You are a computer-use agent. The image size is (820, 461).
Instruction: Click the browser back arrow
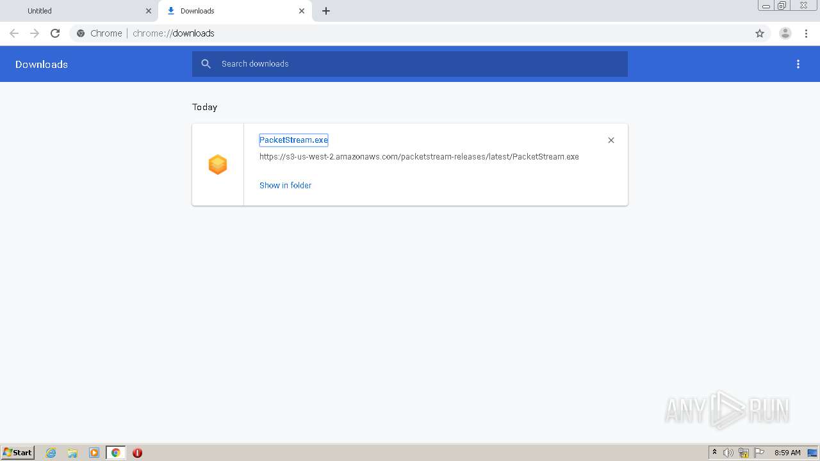click(x=14, y=33)
